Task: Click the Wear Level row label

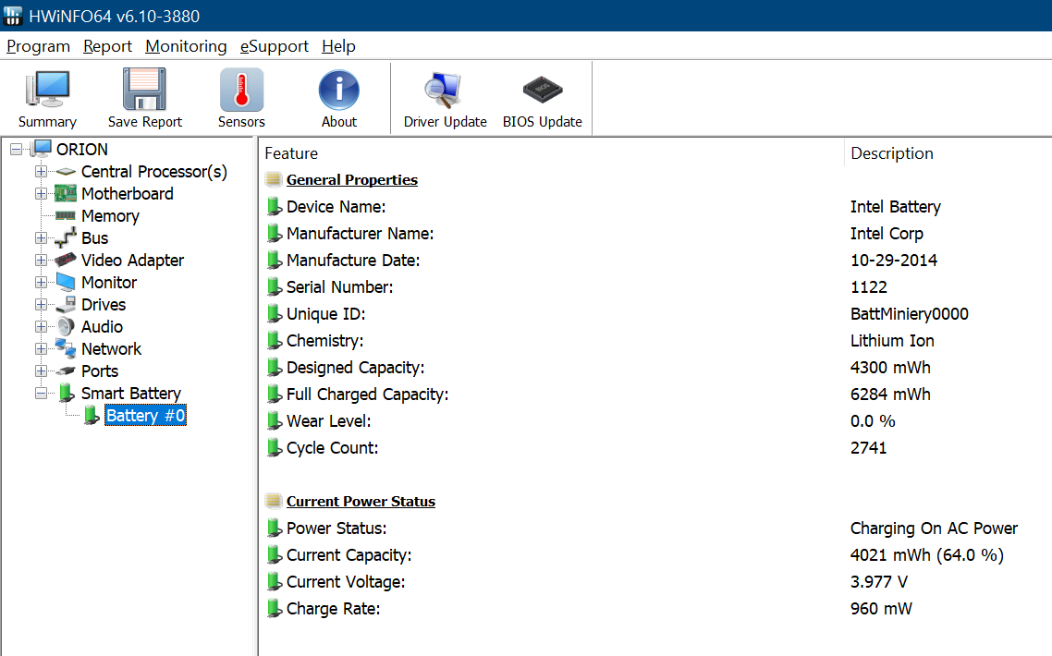Action: tap(329, 421)
